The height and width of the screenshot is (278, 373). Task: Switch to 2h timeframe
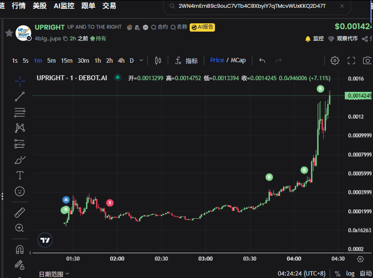click(x=109, y=61)
